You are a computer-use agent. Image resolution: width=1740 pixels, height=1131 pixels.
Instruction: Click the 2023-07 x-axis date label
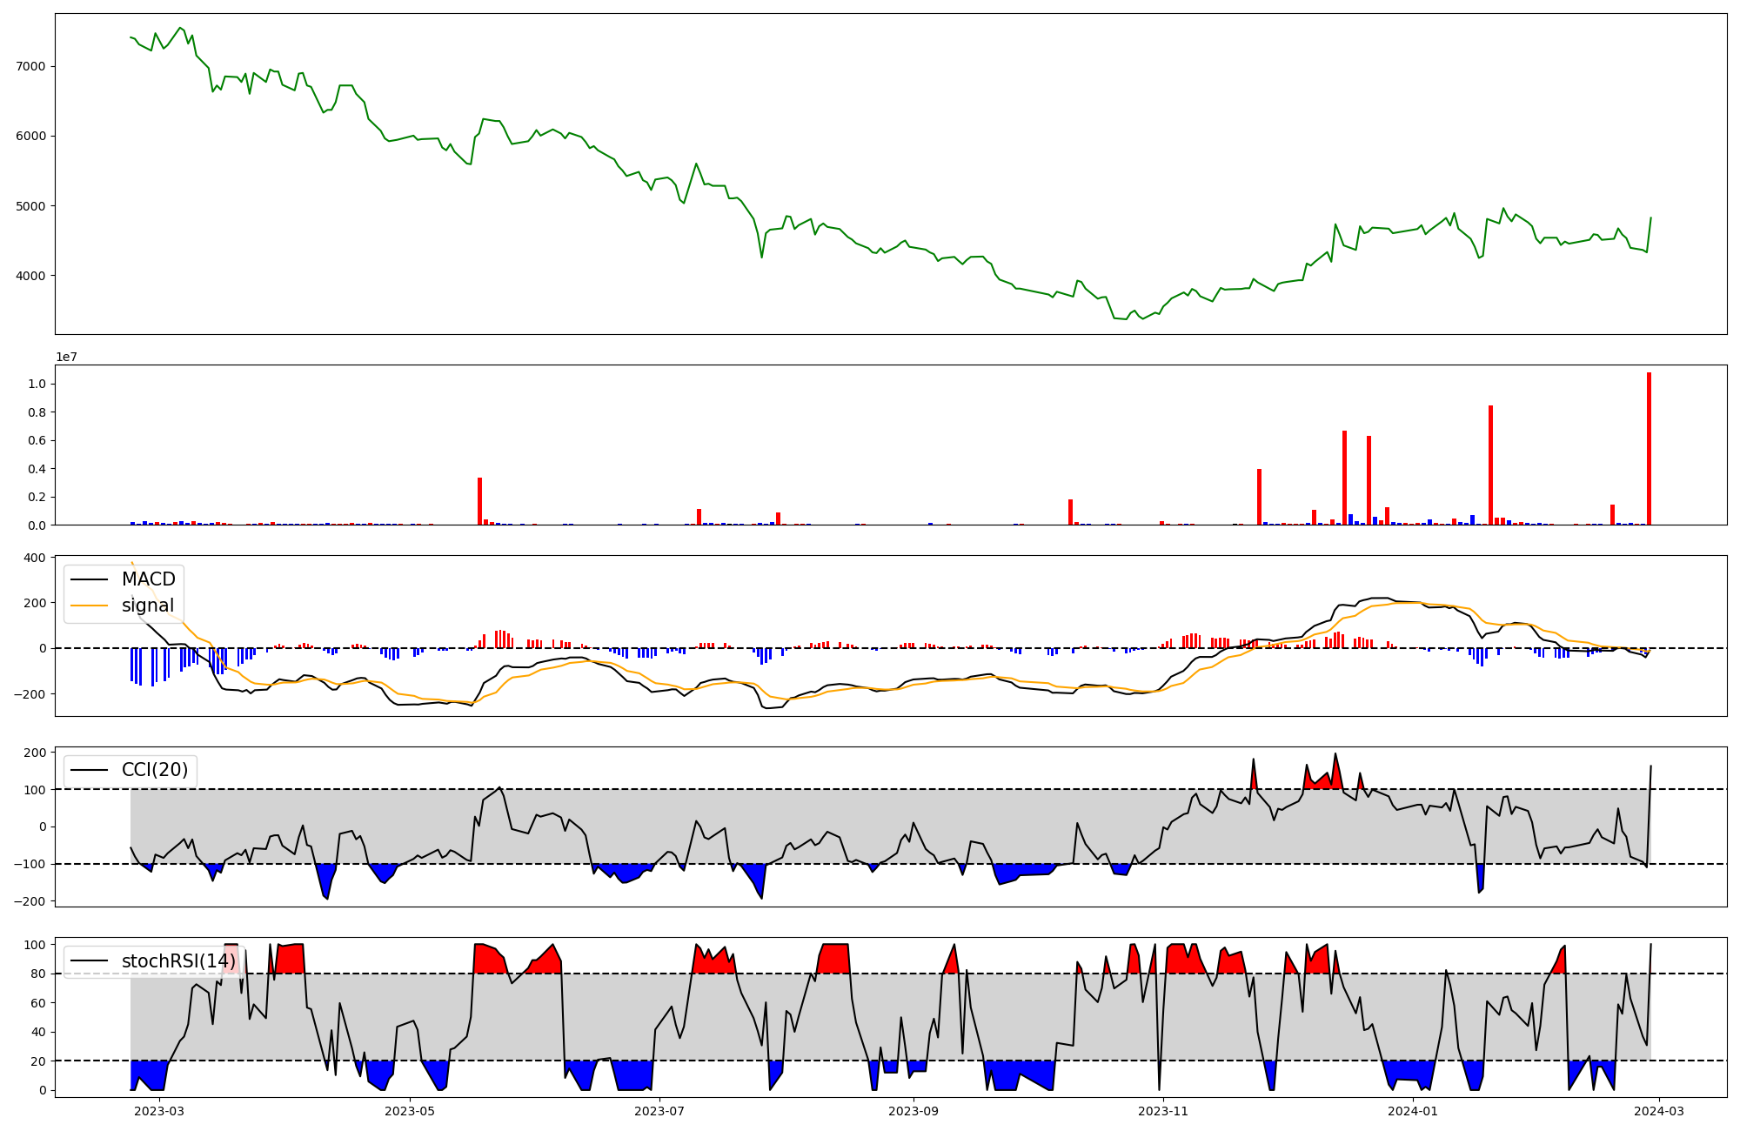(659, 1111)
